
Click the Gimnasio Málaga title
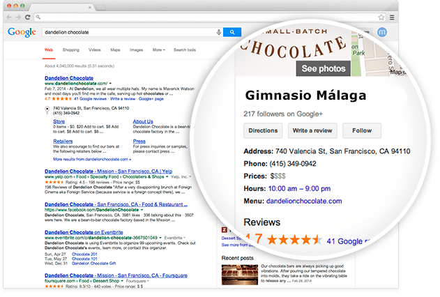click(305, 96)
